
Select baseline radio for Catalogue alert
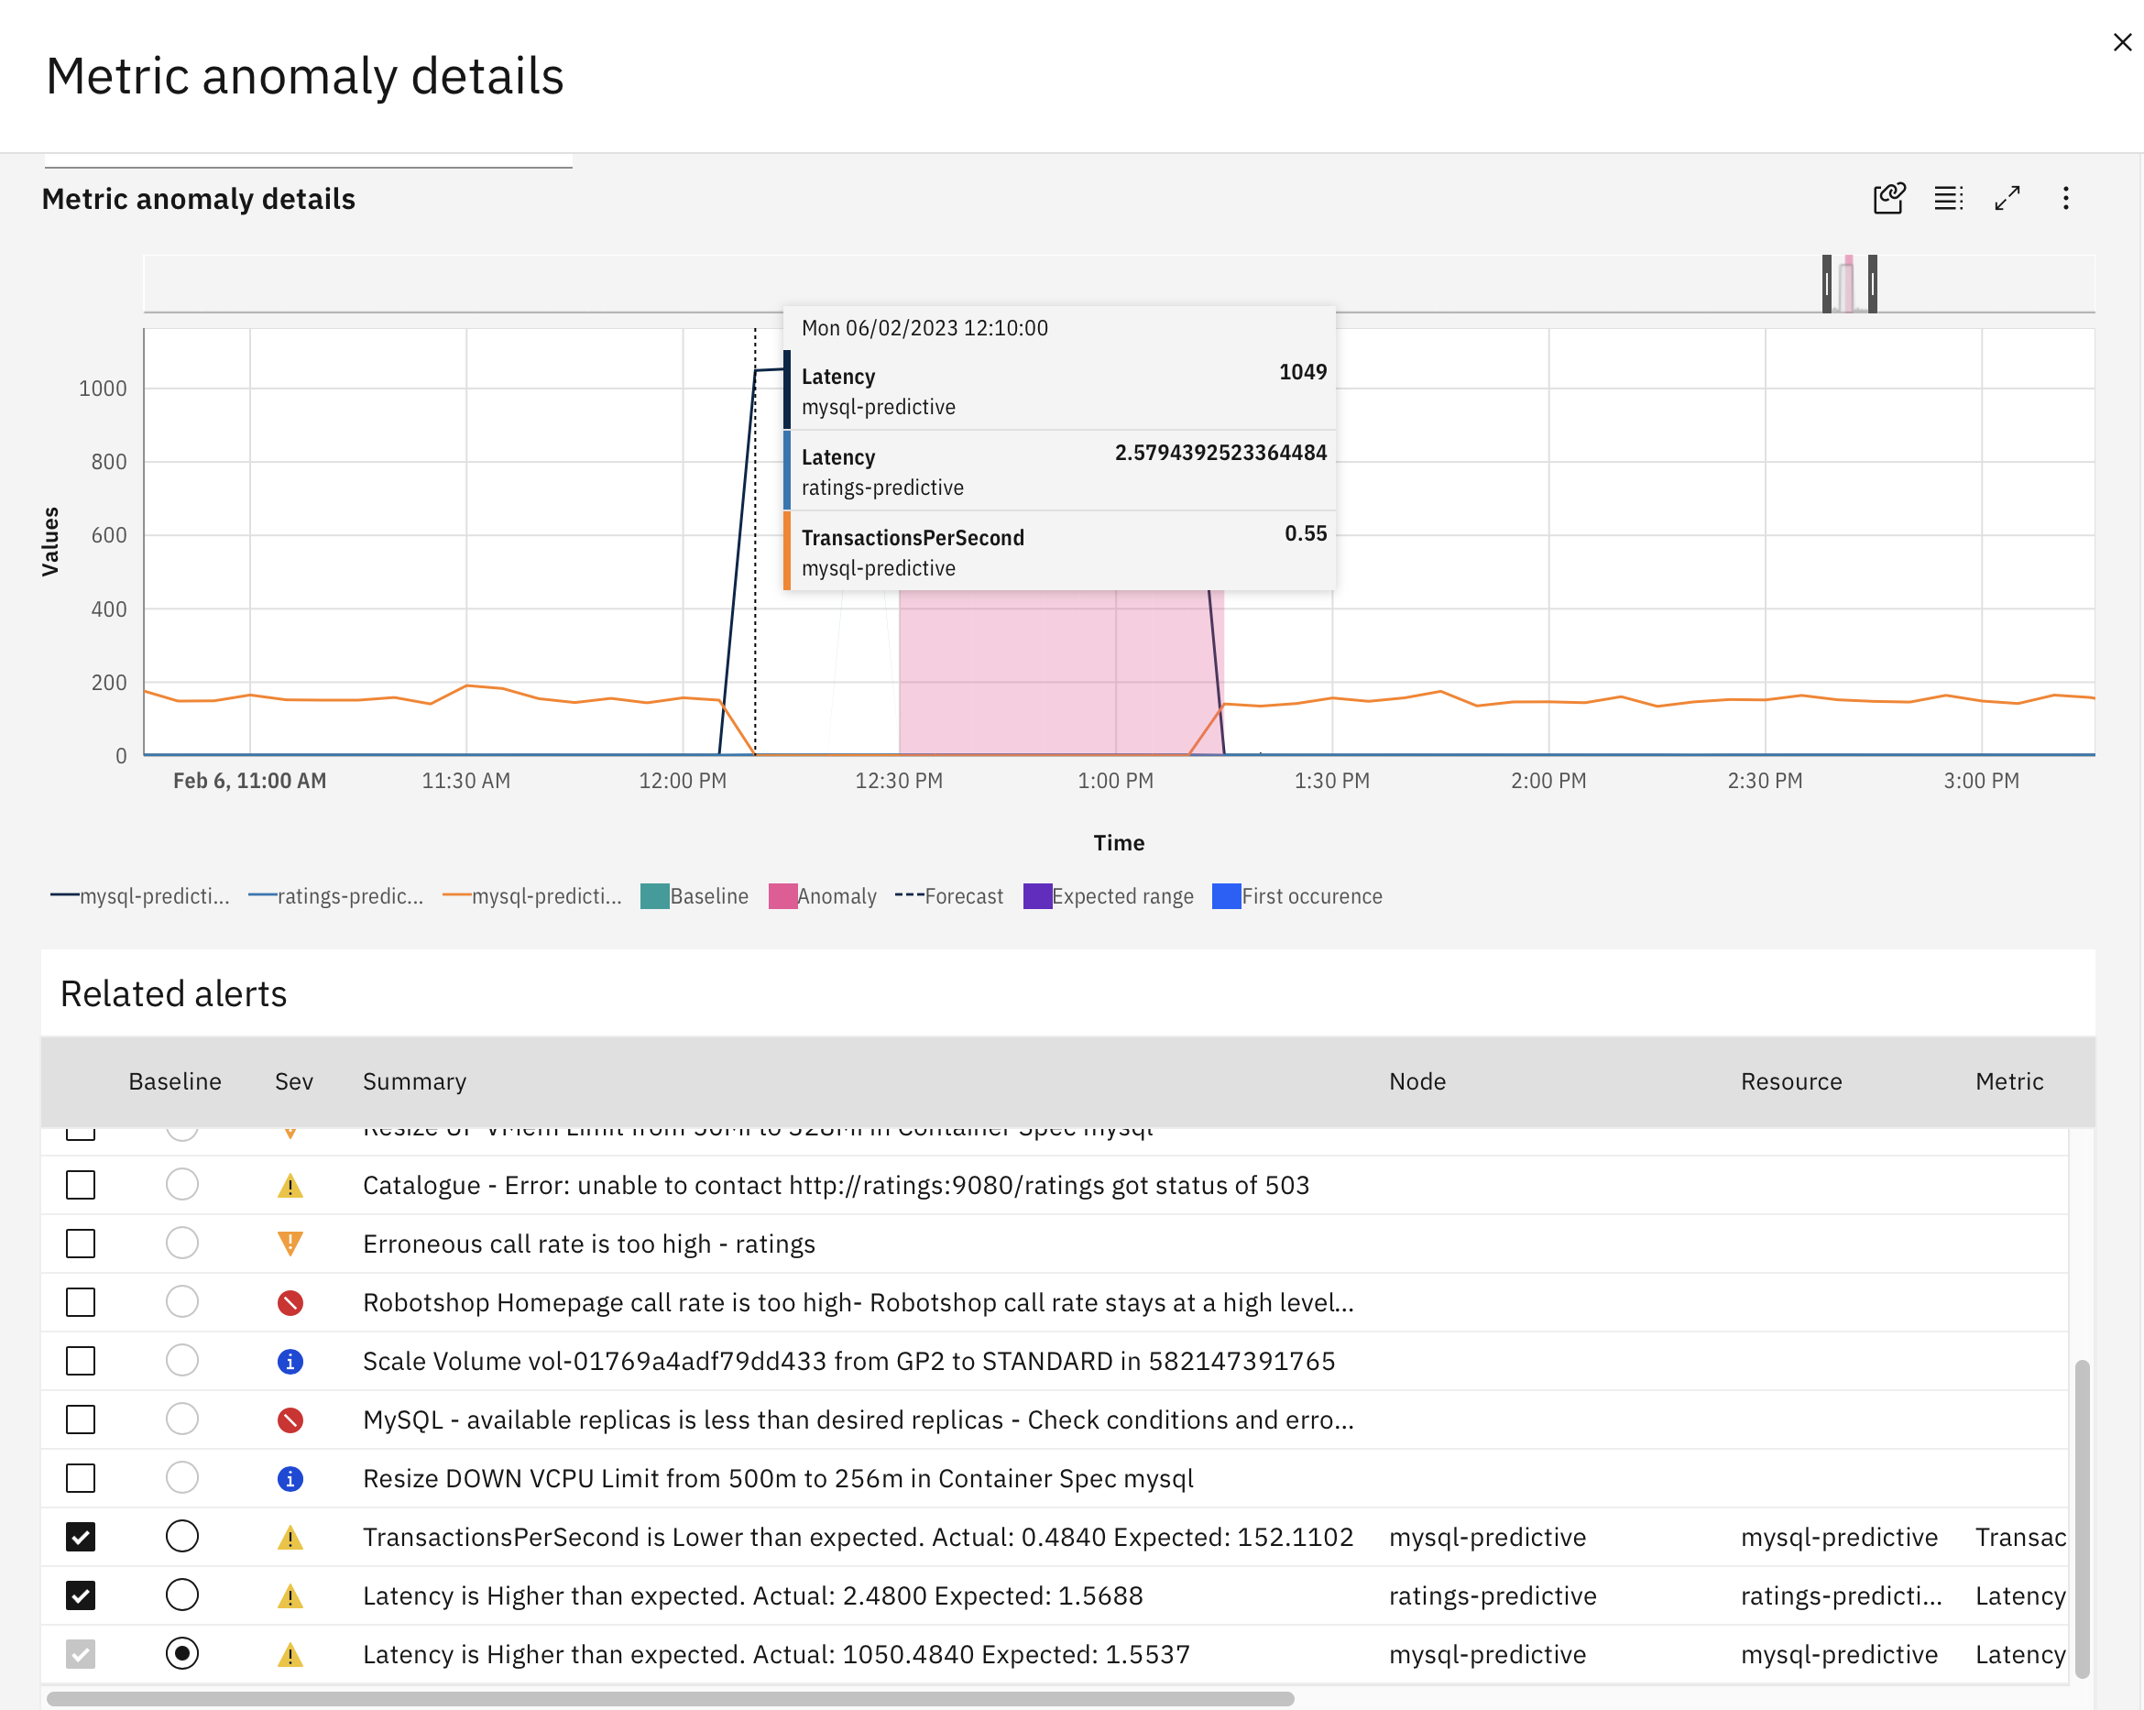click(182, 1184)
